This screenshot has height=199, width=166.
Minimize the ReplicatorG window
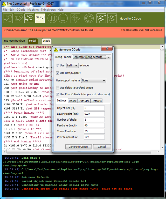click(143, 3)
